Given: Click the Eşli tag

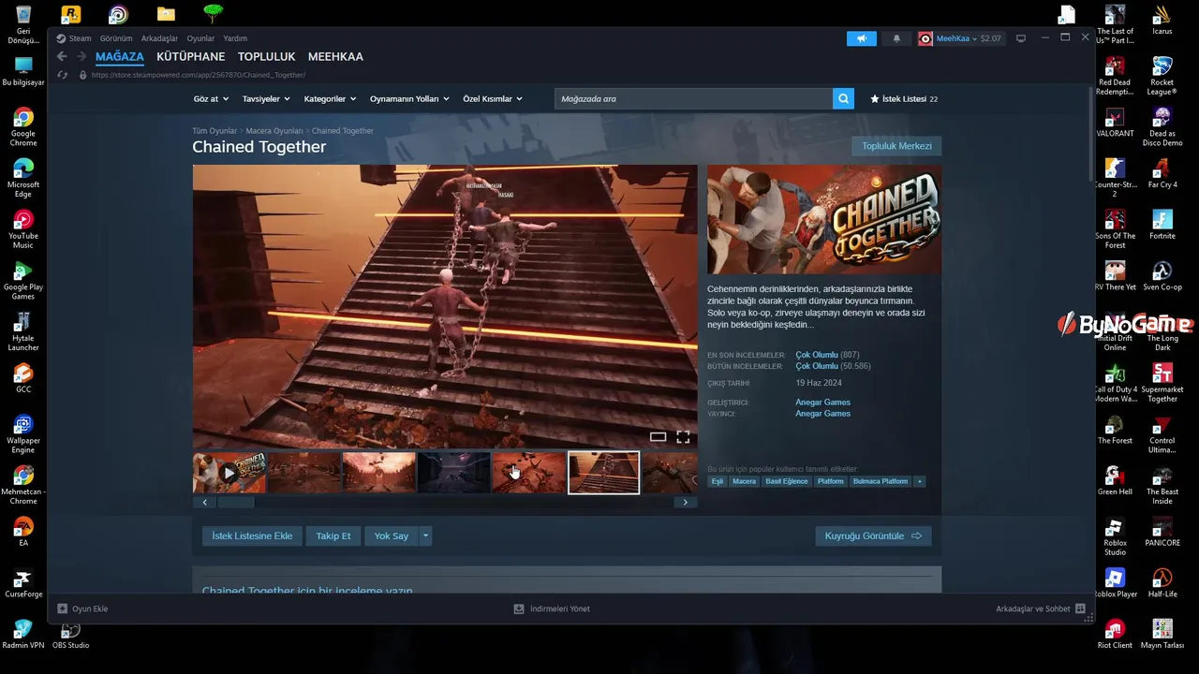Looking at the screenshot, I should (717, 481).
